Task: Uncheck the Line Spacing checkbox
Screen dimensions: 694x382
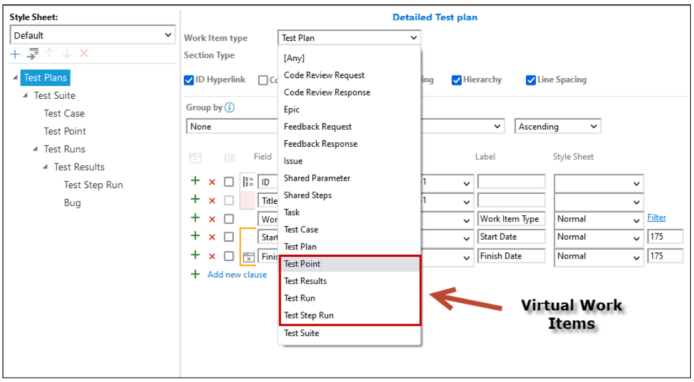Action: pos(531,80)
